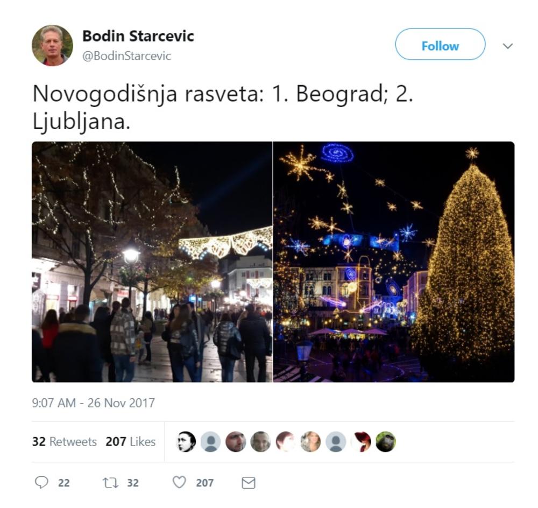538x508 pixels.
Task: Open the Bodin Starcevic display name
Action: (x=138, y=36)
